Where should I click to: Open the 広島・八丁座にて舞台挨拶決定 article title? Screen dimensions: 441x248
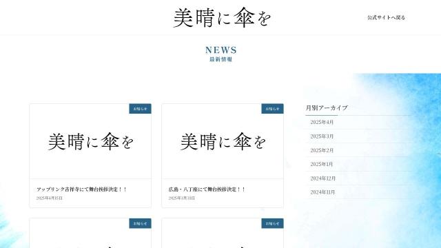[207, 189]
